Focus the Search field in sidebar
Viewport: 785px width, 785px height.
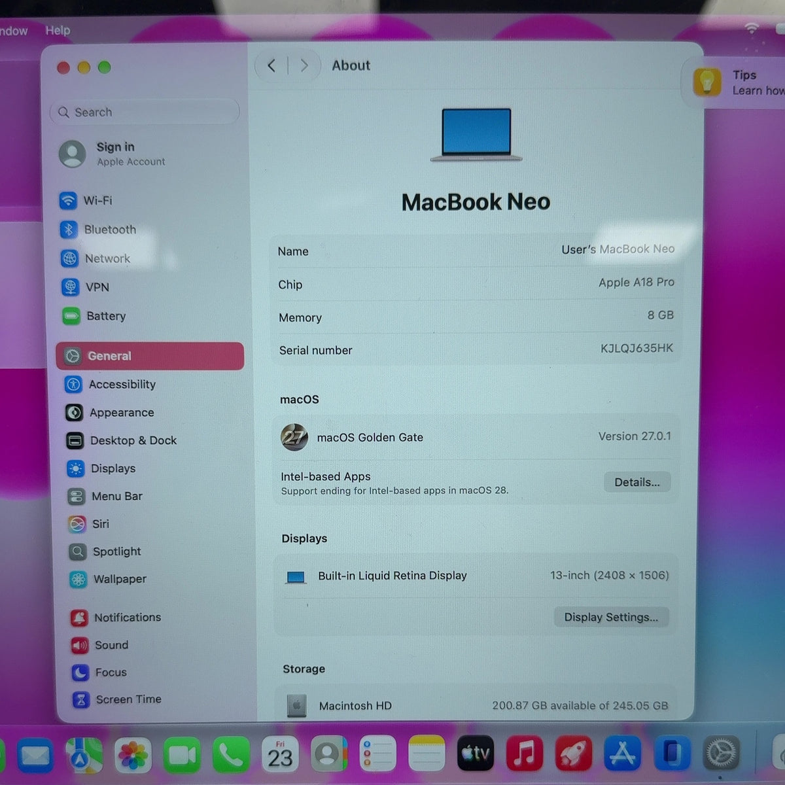pyautogui.click(x=145, y=112)
